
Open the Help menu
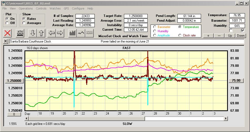90,8
